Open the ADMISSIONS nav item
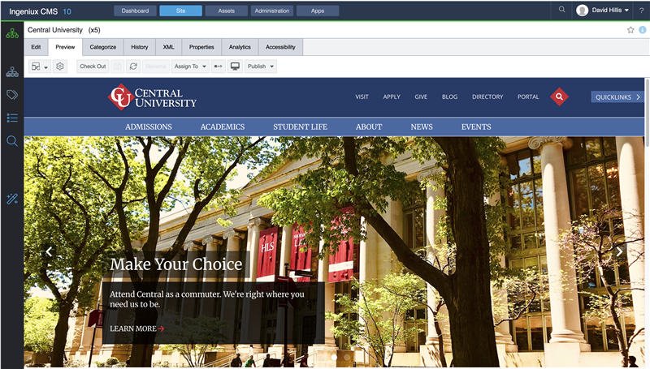The width and height of the screenshot is (650, 369). coord(149,127)
